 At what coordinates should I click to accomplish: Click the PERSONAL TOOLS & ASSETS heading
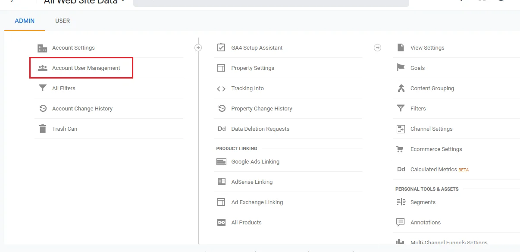427,189
